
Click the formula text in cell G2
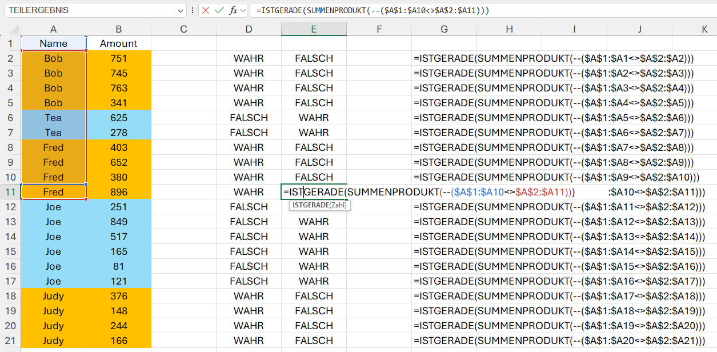pyautogui.click(x=554, y=58)
